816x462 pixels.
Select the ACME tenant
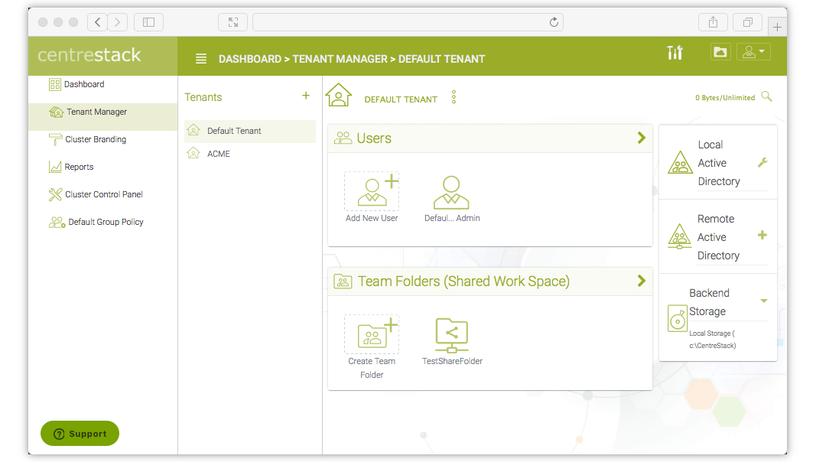pyautogui.click(x=218, y=154)
